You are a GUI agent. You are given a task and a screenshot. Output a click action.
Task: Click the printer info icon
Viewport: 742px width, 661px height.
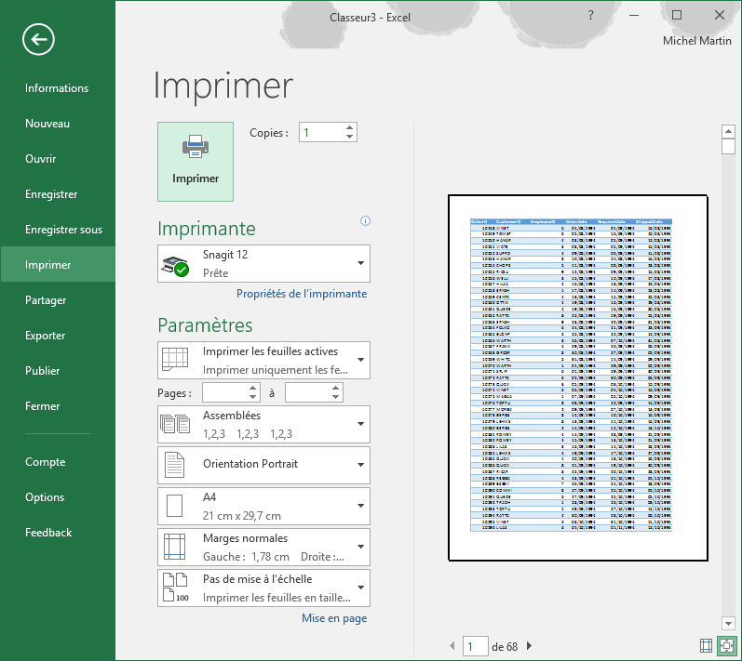(365, 221)
